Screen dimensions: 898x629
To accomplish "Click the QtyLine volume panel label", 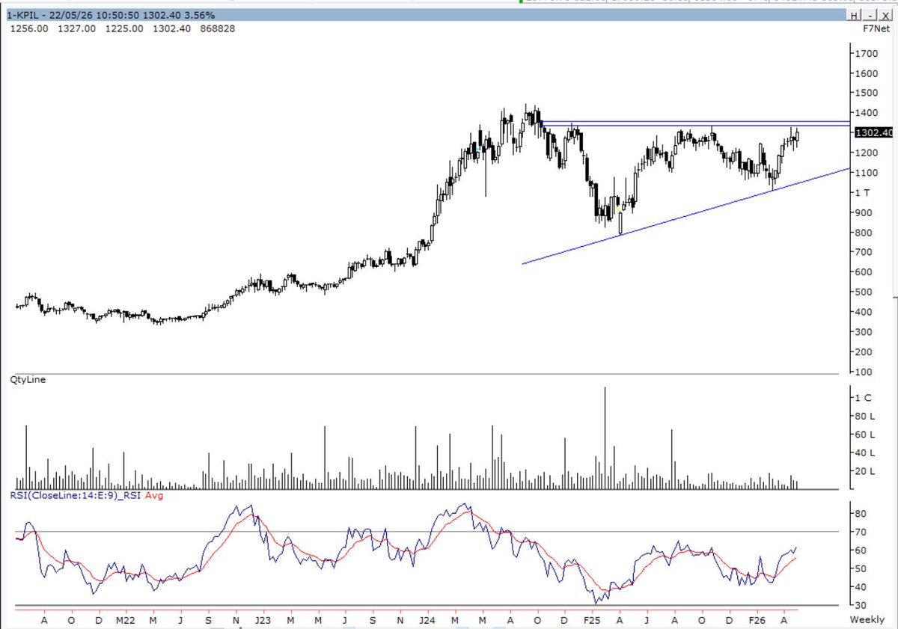I will (26, 380).
